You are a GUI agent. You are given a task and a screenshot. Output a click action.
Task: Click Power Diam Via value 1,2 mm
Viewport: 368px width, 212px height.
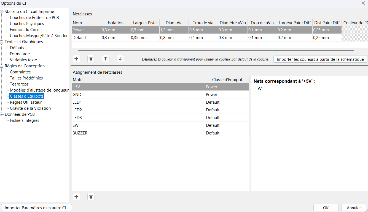174,30
